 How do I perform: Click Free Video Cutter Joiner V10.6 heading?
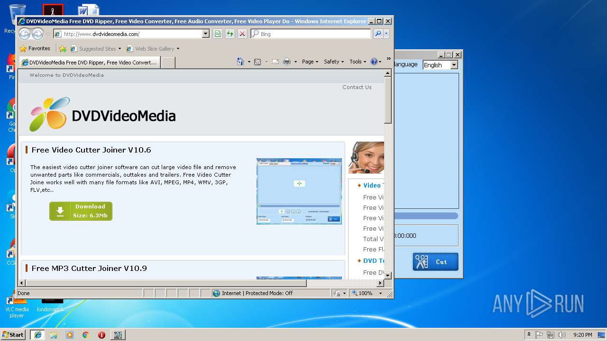coord(91,150)
